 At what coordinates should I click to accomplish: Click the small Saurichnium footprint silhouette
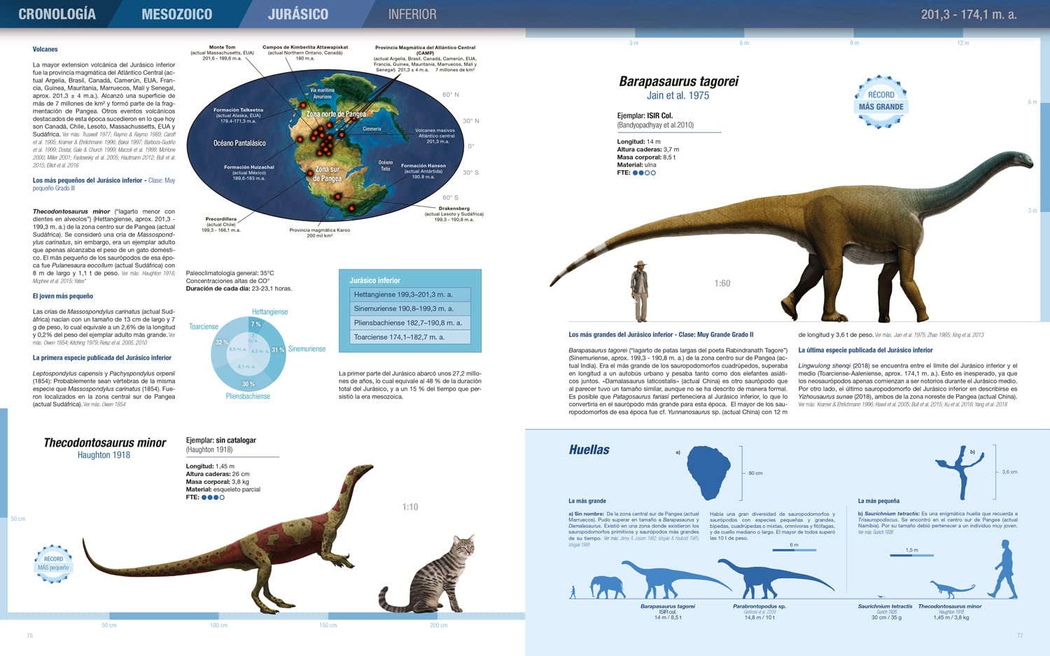[959, 468]
